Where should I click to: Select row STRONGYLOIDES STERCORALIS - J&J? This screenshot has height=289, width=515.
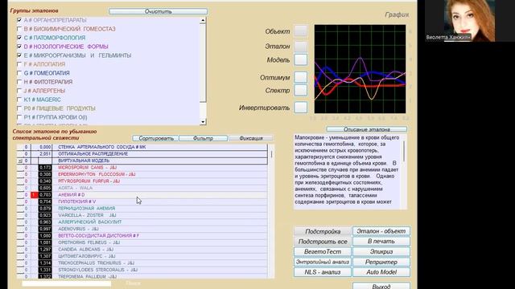click(142, 270)
